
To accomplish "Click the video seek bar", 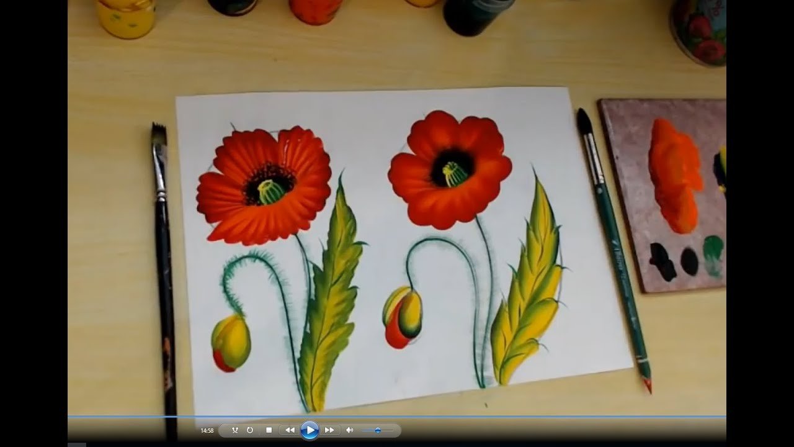I will tap(397, 416).
